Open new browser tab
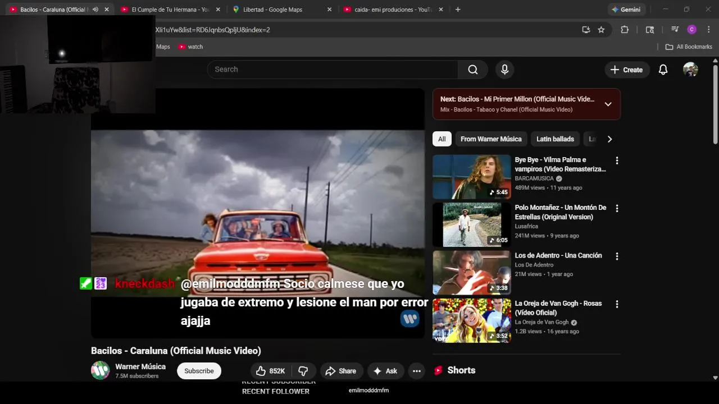 tap(458, 10)
